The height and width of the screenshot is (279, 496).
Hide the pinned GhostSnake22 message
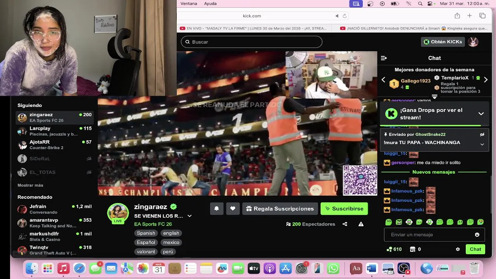(x=482, y=134)
